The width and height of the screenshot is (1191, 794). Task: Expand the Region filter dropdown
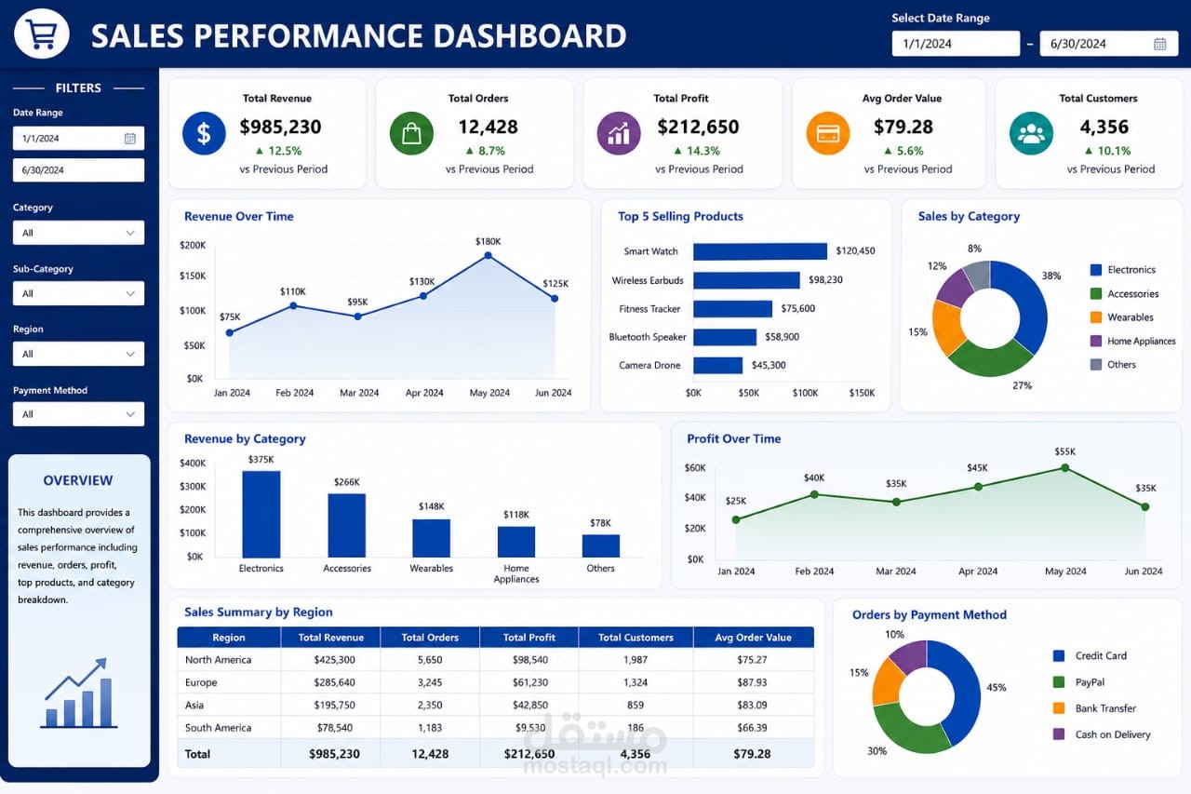(78, 354)
